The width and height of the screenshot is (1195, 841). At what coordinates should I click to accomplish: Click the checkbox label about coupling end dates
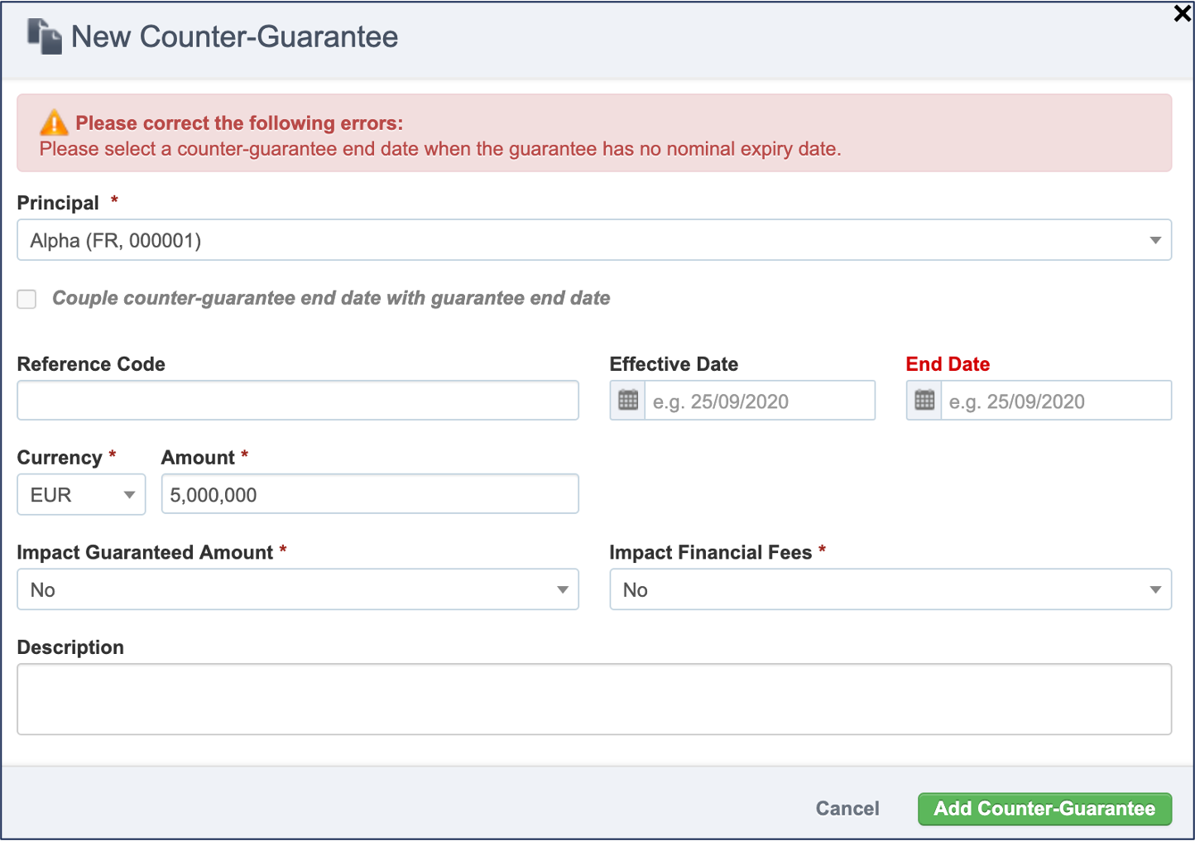[331, 298]
